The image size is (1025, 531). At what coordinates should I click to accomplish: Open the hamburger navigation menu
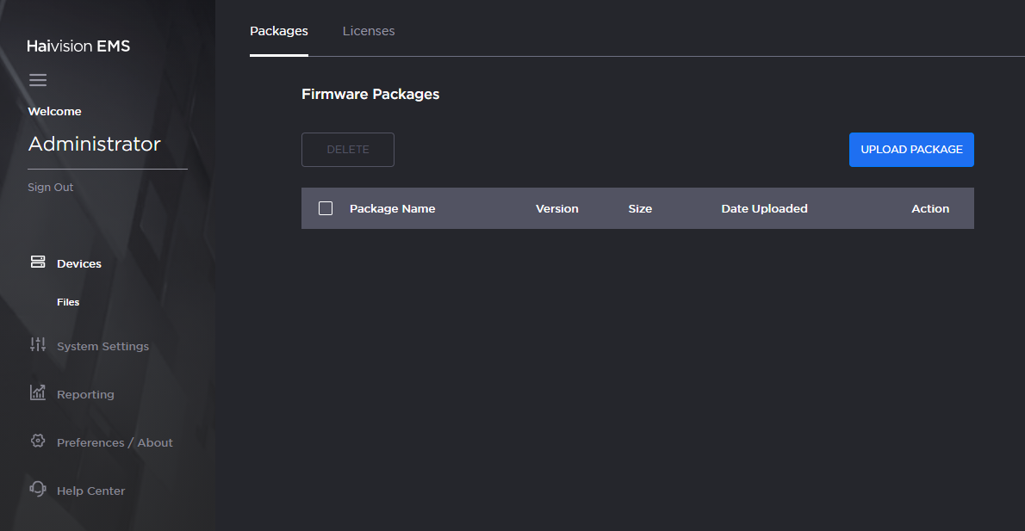[38, 79]
